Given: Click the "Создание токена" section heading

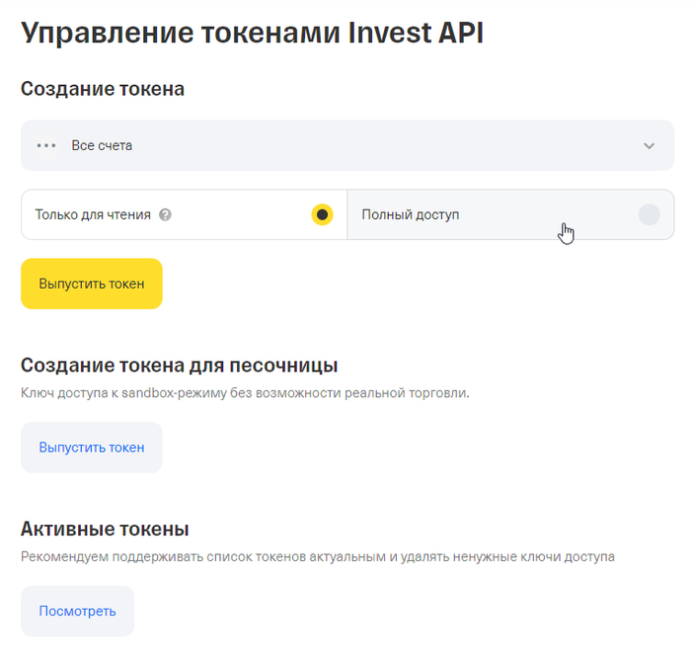Looking at the screenshot, I should pos(103,89).
